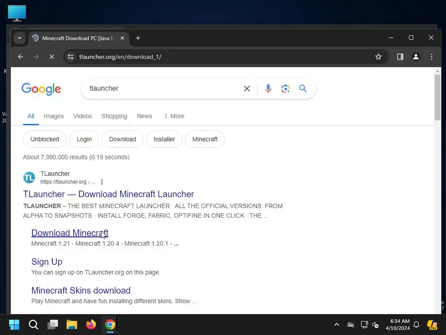Click the forward navigation arrow
This screenshot has height=335, width=446.
(x=36, y=57)
